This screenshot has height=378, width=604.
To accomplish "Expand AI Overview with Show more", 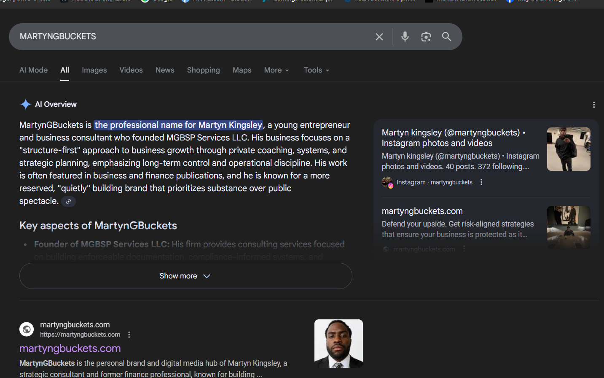I will click(185, 276).
